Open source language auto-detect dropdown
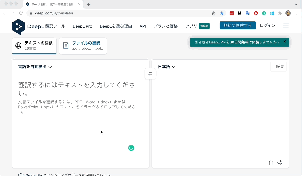Image resolution: width=302 pixels, height=176 pixels. tap(35, 67)
